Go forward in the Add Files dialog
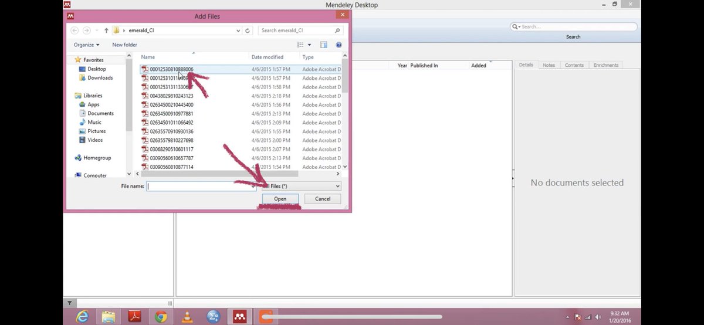This screenshot has width=704, height=325. (87, 31)
